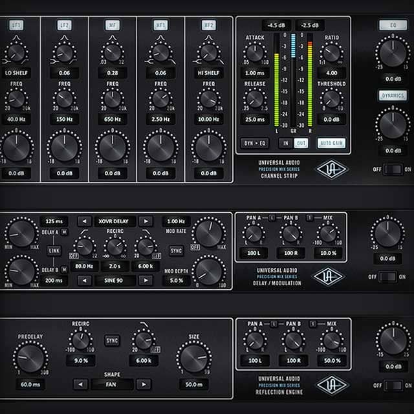
Task: Click the LINK delay button
Action: pos(54,251)
